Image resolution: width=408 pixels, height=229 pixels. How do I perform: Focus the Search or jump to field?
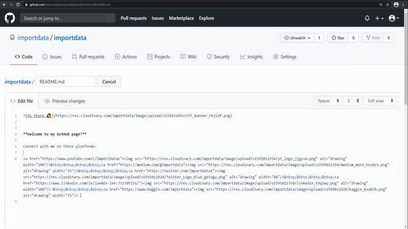click(68, 18)
